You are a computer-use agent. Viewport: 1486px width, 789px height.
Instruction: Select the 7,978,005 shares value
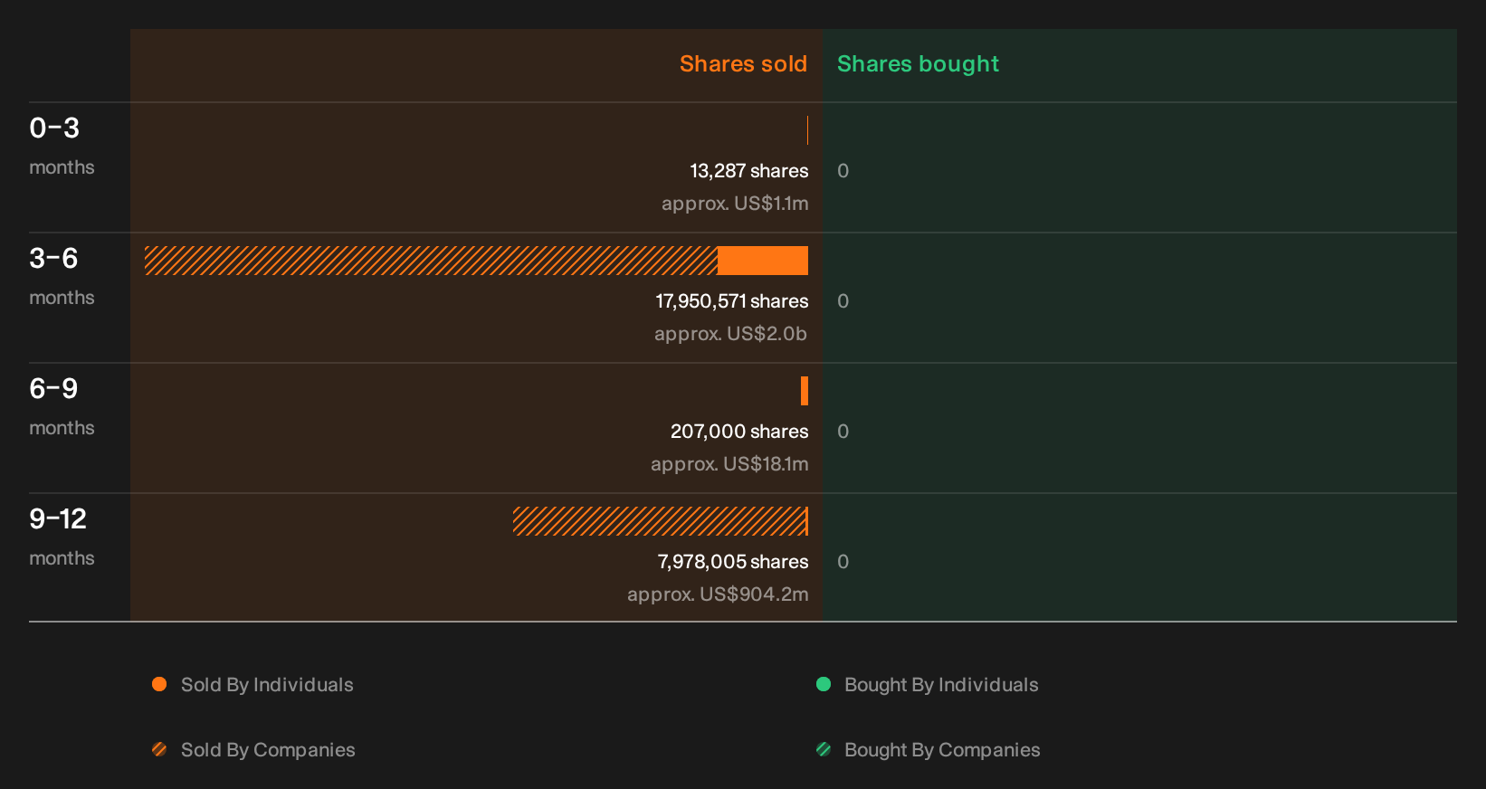[x=733, y=562]
